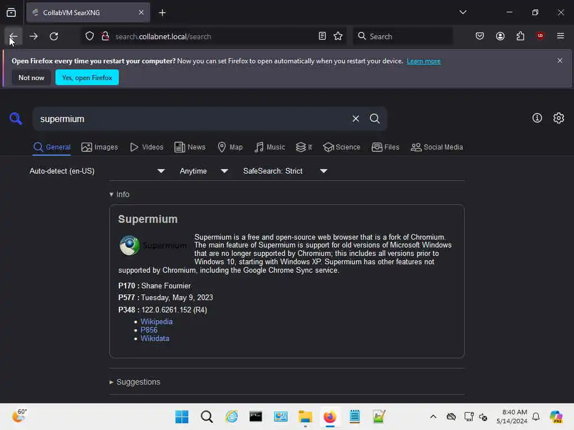This screenshot has width=574, height=430.
Task: Switch to the Images tab
Action: coord(100,147)
